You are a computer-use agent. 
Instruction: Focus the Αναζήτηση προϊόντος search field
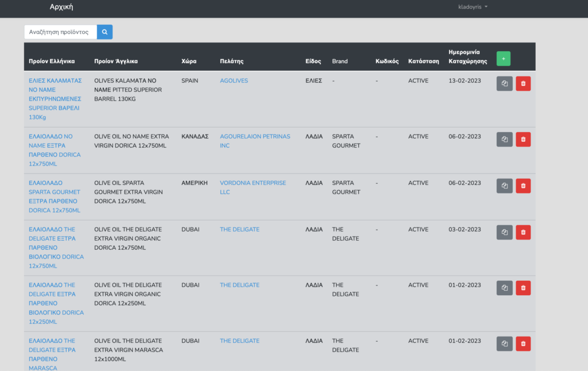pos(60,32)
